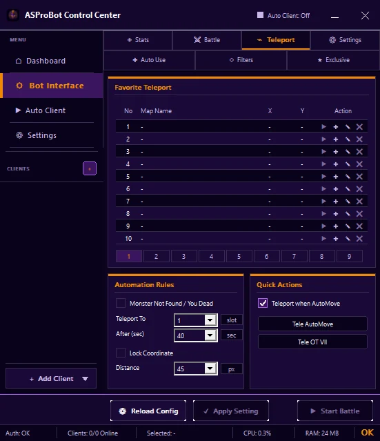This screenshot has height=441, width=380.
Task: Uncheck Teleport when AutoMove
Action: pyautogui.click(x=263, y=303)
